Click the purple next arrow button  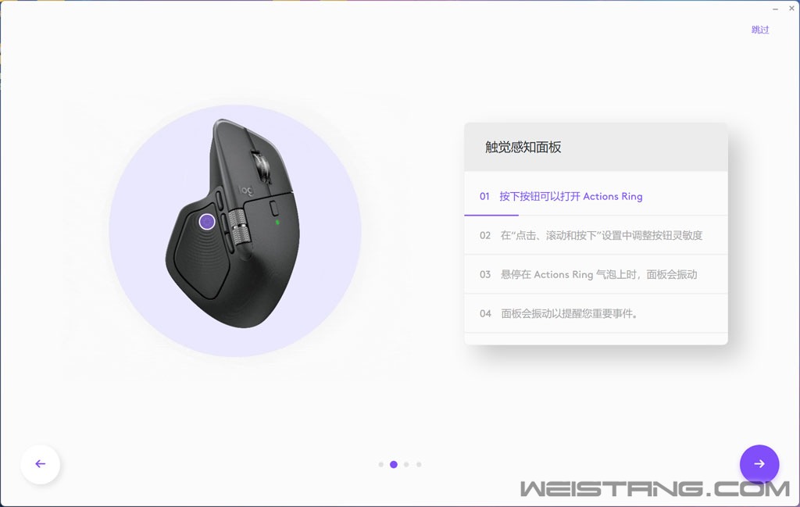tap(759, 464)
